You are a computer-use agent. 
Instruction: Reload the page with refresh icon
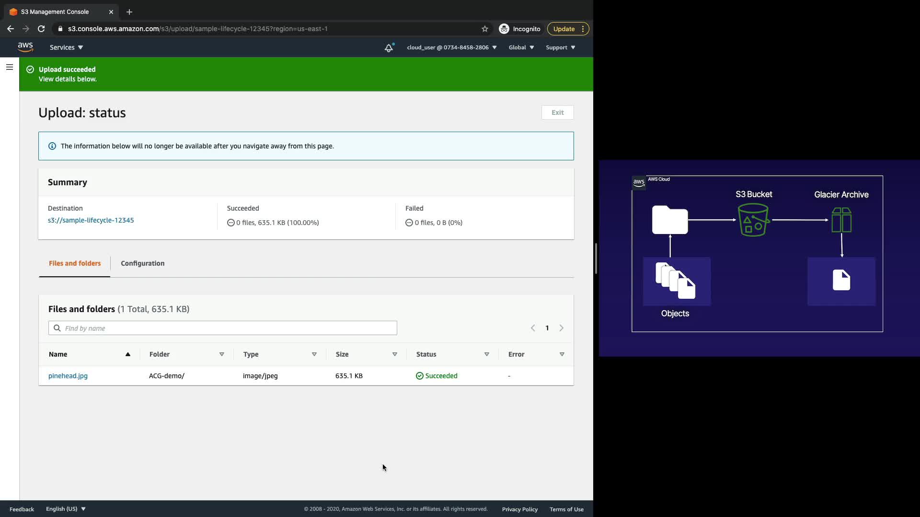[x=41, y=29]
